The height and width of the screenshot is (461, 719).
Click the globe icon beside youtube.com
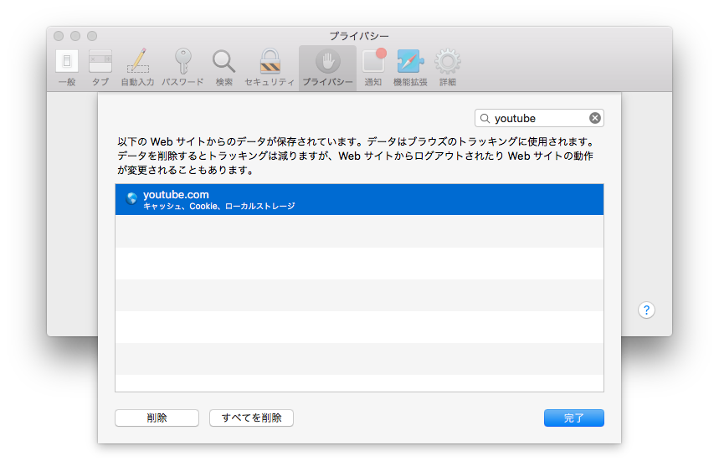tap(131, 198)
